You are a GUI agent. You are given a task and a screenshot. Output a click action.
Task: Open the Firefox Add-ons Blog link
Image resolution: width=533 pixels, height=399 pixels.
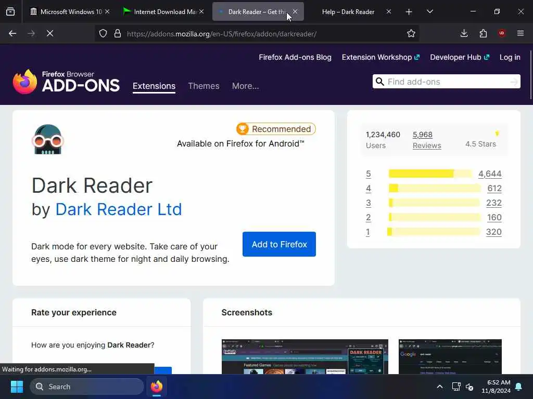[x=295, y=57]
